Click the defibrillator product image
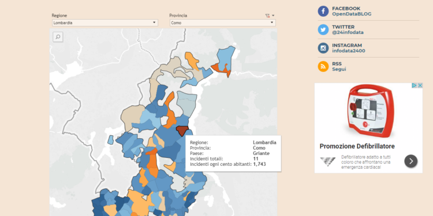433x216 pixels. [371, 112]
